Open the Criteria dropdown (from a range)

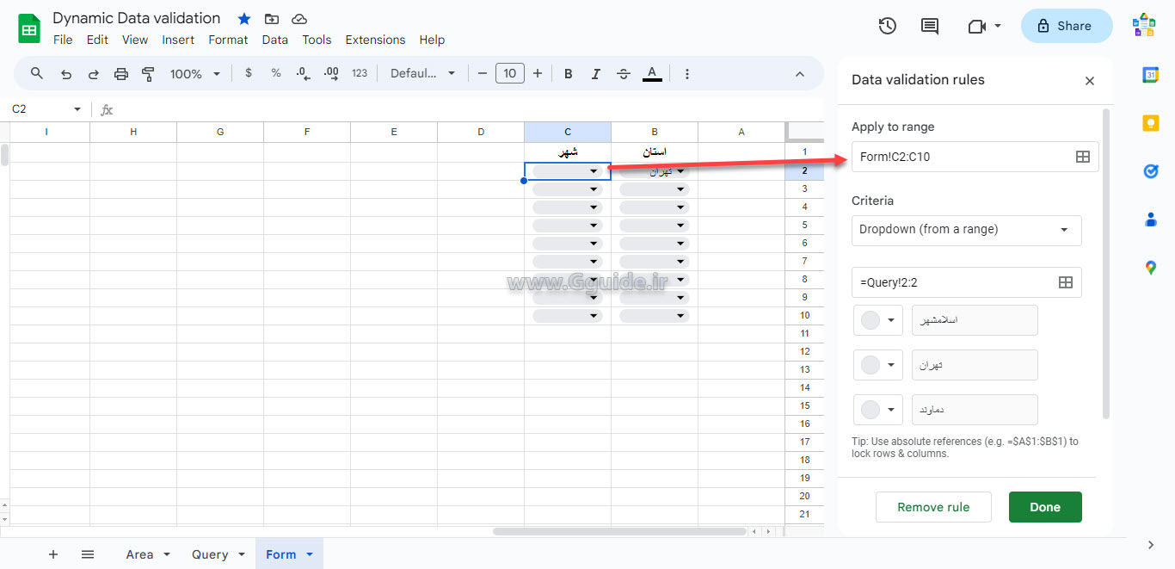[966, 230]
